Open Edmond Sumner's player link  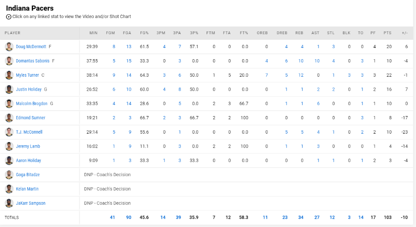31,118
